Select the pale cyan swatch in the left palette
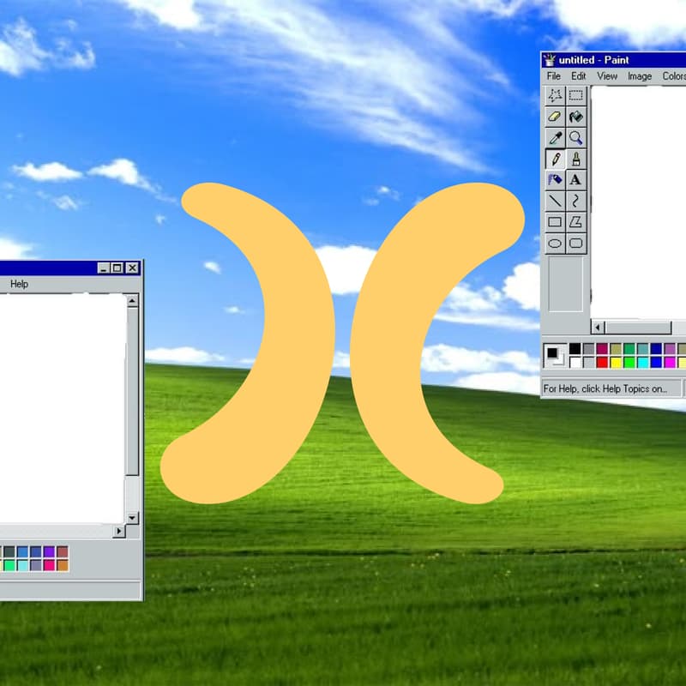The image size is (686, 686). [23, 565]
